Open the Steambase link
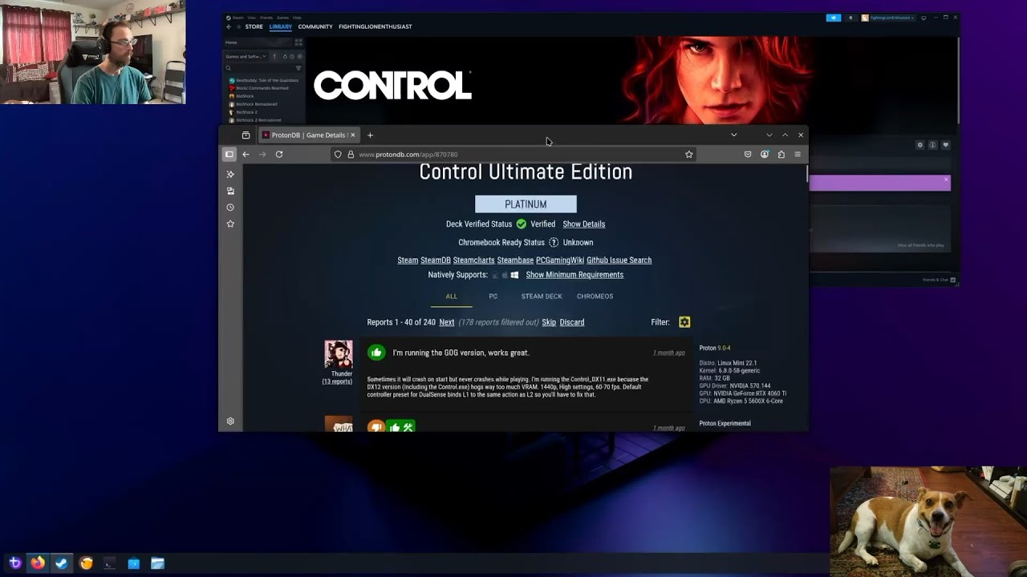 click(x=515, y=260)
